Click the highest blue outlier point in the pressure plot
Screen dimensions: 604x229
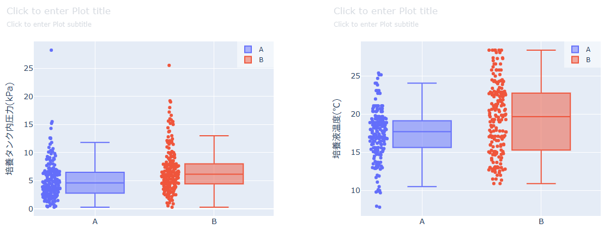(51, 50)
